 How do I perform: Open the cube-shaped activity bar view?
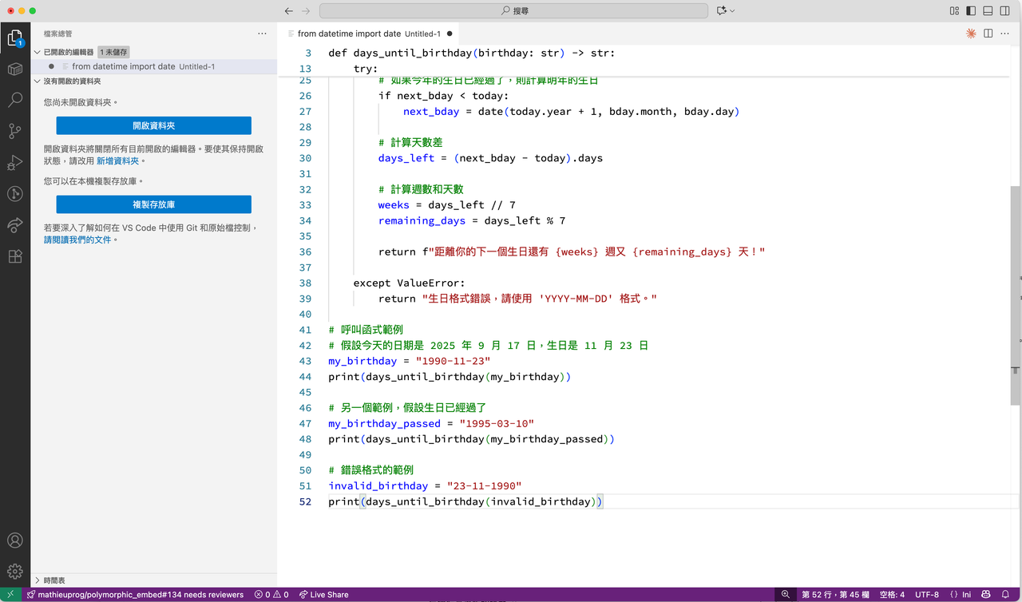tap(14, 69)
